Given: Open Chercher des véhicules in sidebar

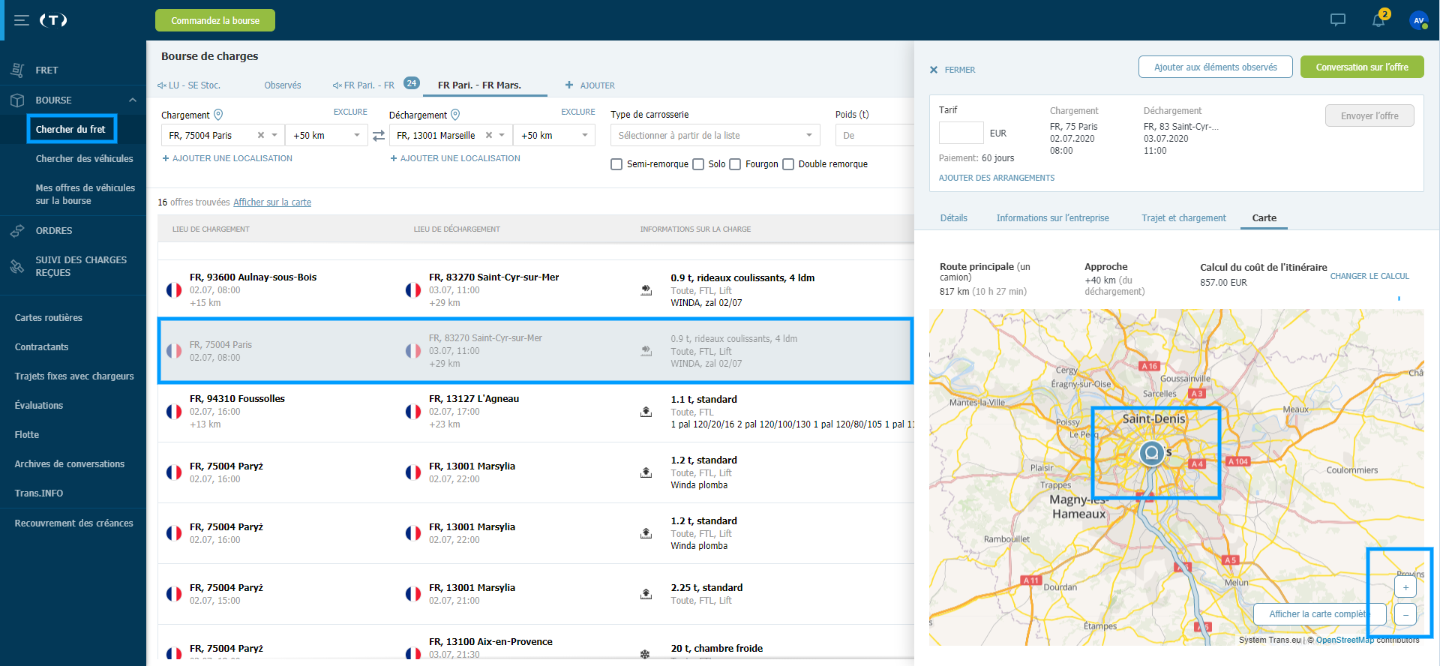Looking at the screenshot, I should point(84,158).
